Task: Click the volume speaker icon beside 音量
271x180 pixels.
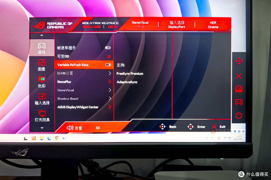Action: click(x=70, y=128)
